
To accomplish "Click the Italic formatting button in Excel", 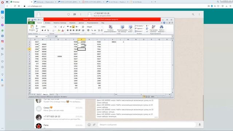I will 45,30.
